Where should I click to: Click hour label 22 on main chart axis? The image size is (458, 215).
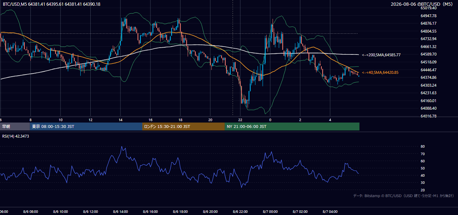click(240, 120)
